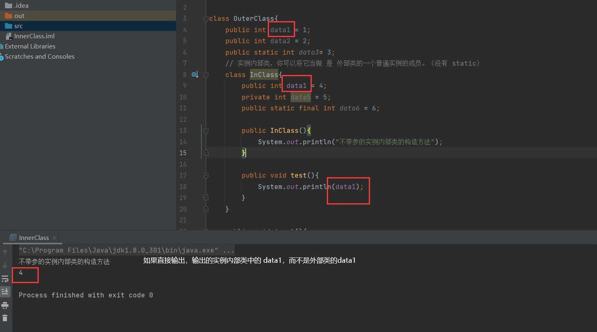The image size is (597, 332).
Task: Click the gutter marker icon on line 8
Action: 195,75
